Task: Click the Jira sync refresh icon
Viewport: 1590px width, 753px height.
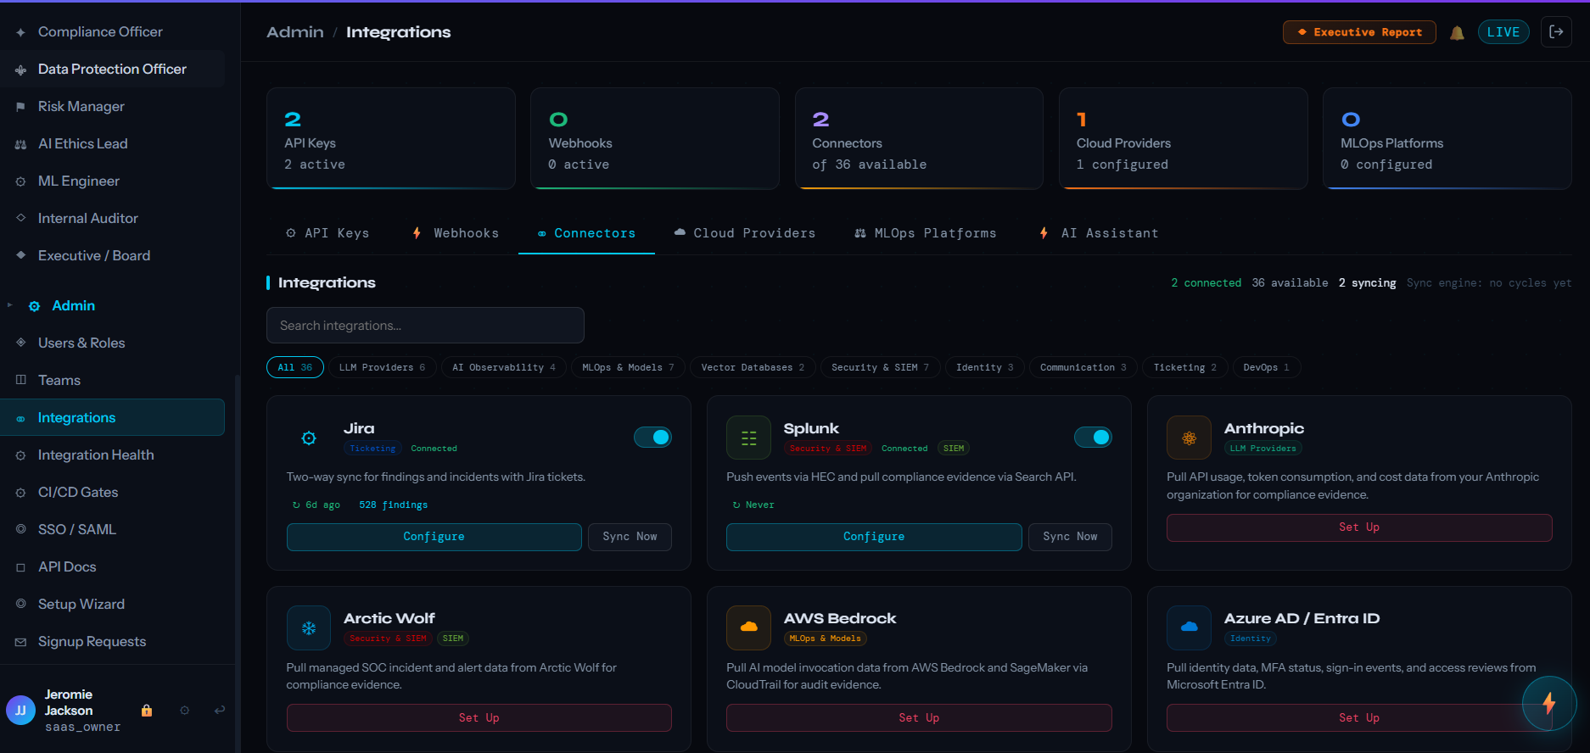Action: click(x=296, y=505)
